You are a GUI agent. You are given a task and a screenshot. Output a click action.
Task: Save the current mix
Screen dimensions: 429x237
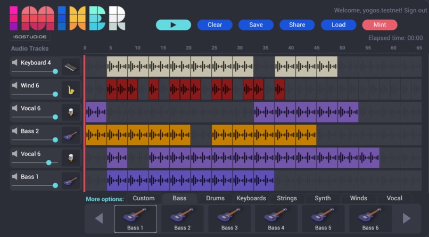tap(256, 25)
